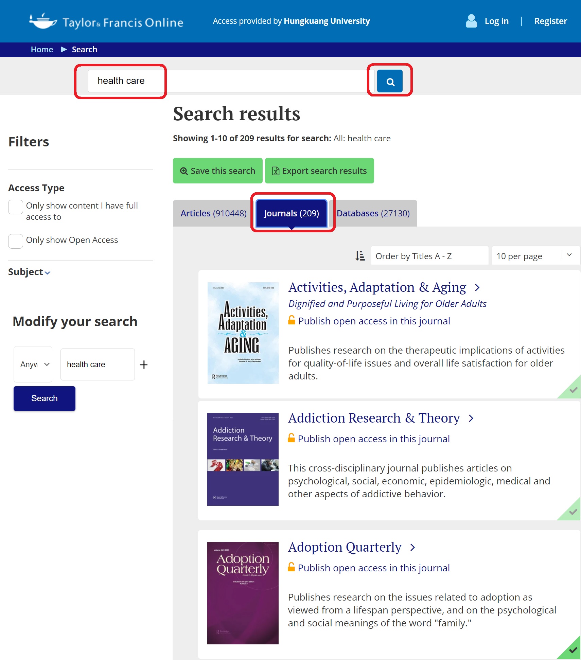Click the Search breadcrumb
This screenshot has width=581, height=660.
(85, 50)
